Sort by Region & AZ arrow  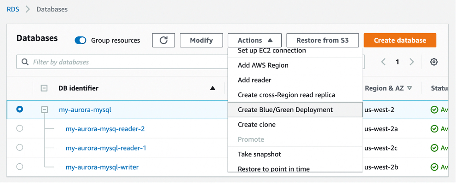[410, 88]
